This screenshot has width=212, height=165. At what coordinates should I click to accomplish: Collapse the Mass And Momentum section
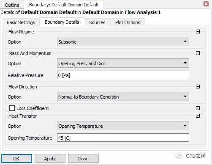(198, 53)
